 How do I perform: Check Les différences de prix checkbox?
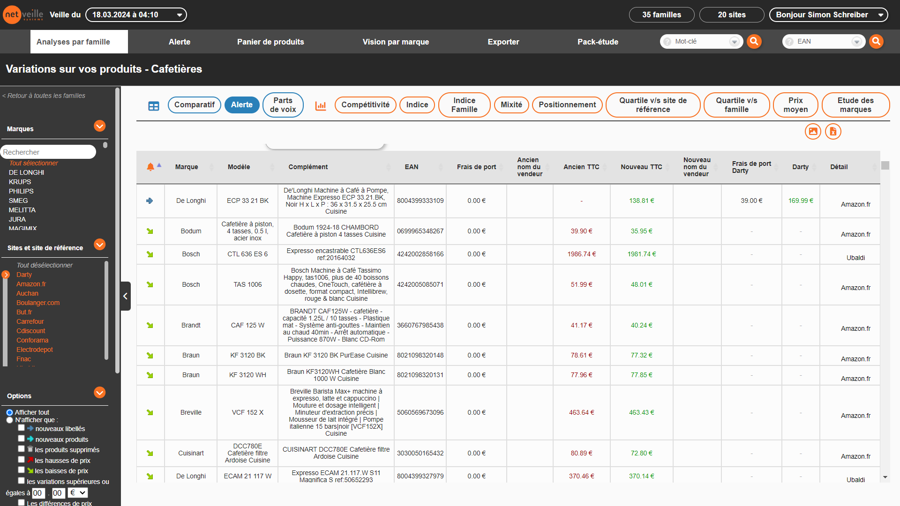tap(21, 503)
